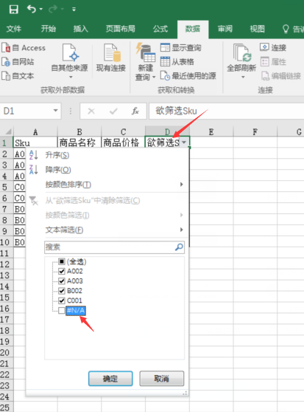Click 从"欲筛选Sku"中清除筛选 entry
Viewport: 304px width, 412px height.
pyautogui.click(x=107, y=201)
